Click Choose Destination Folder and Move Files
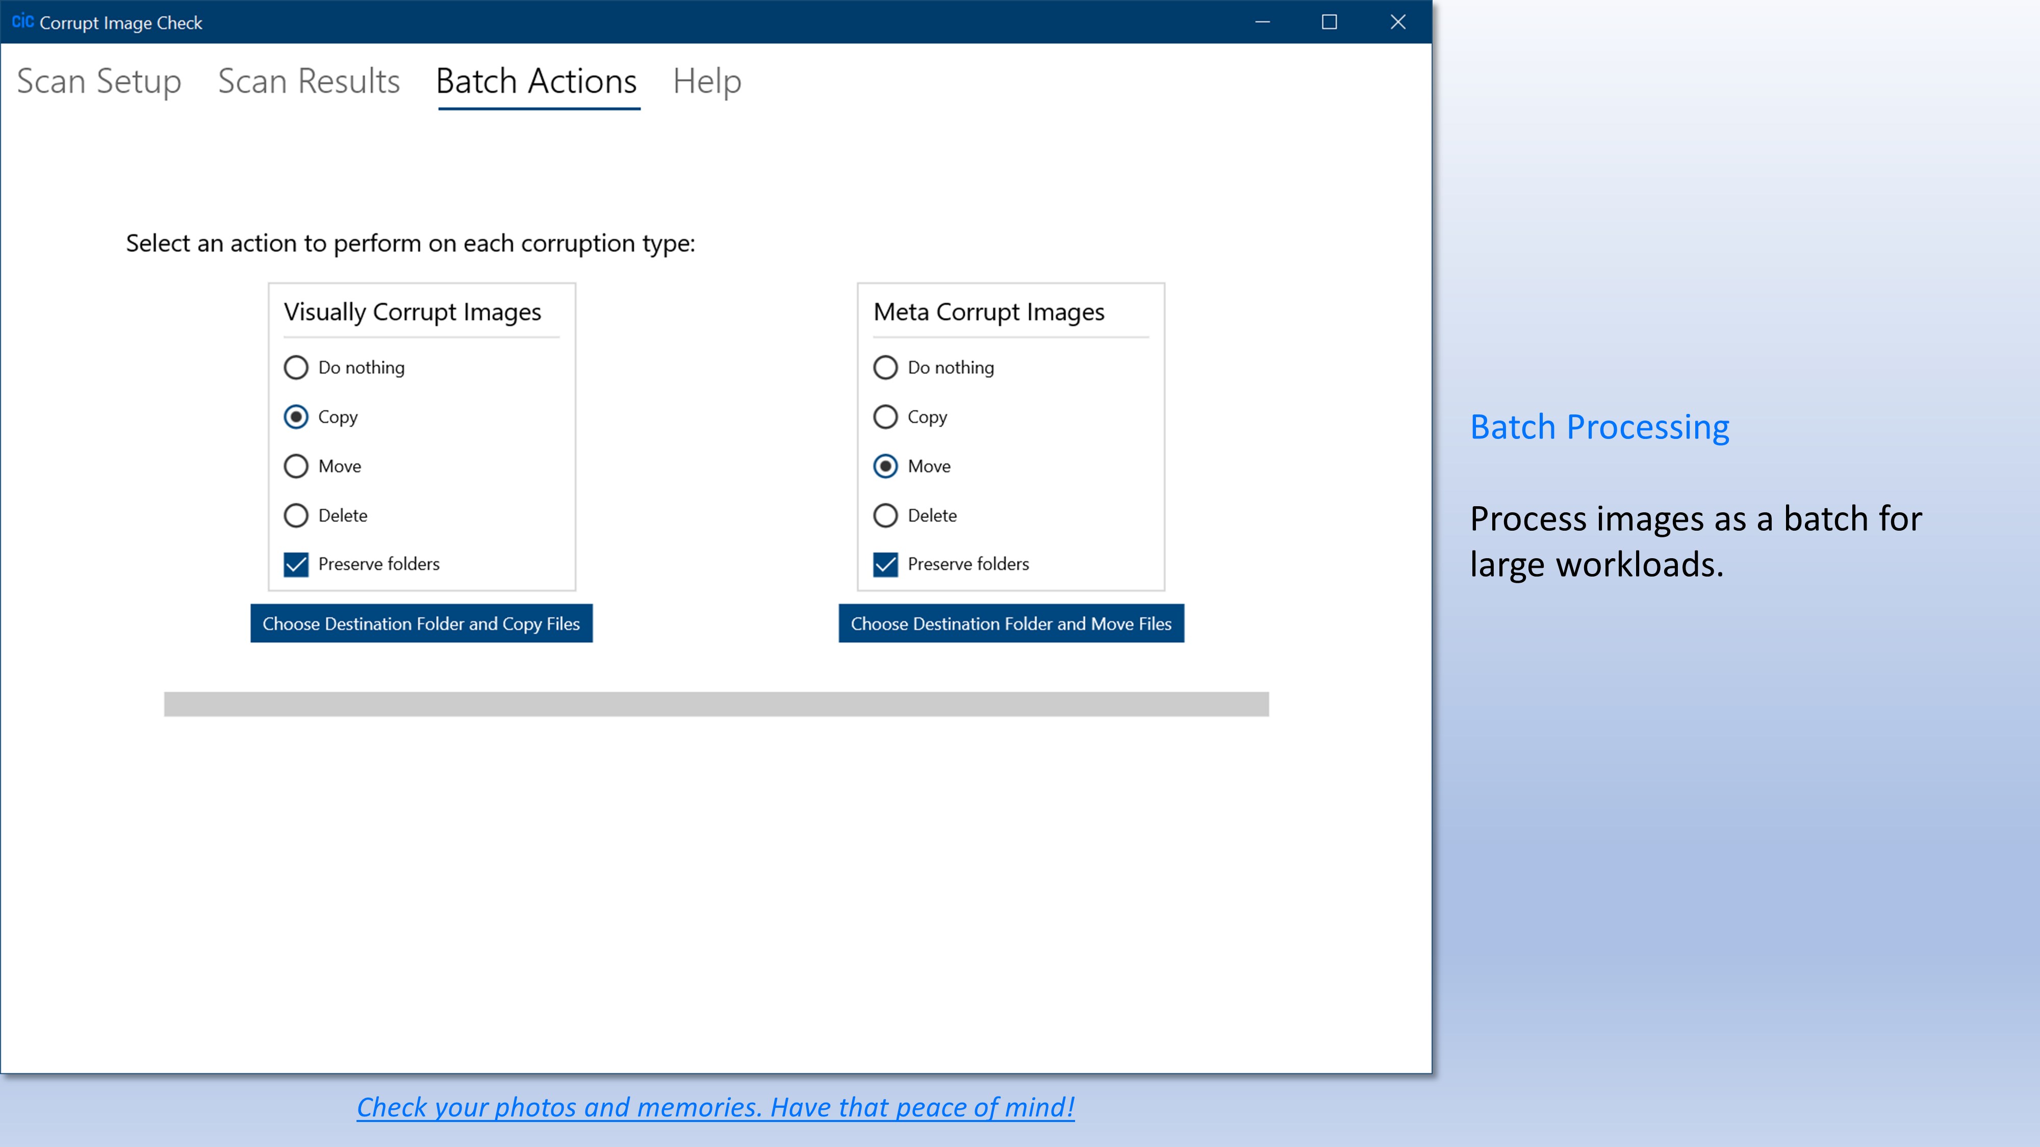This screenshot has width=2040, height=1147. tap(1011, 624)
